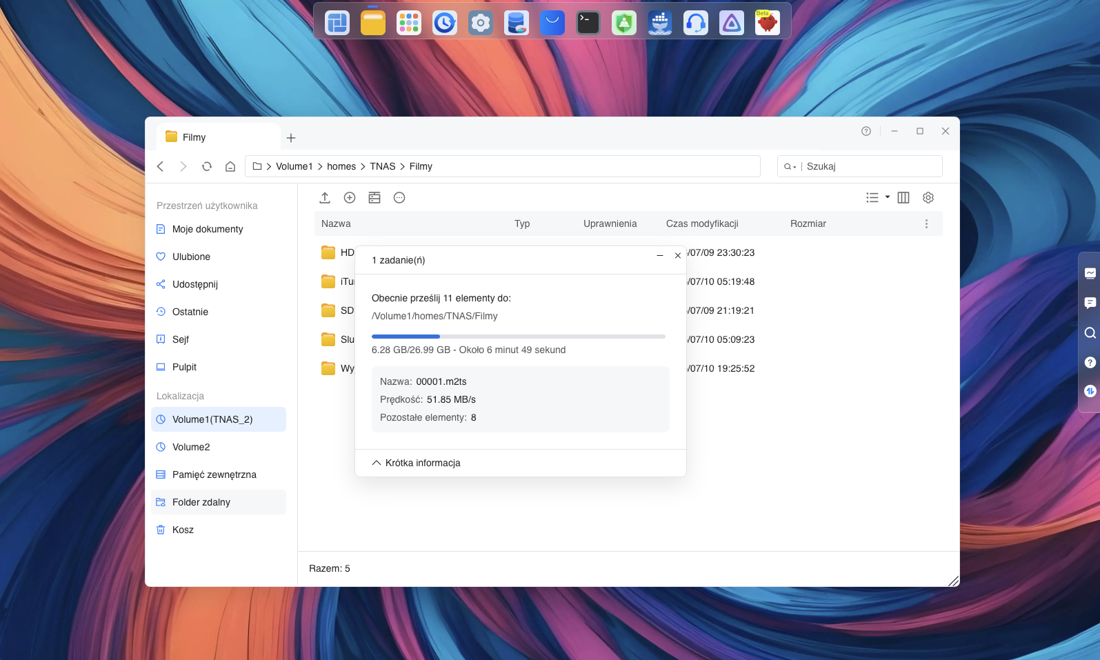Viewport: 1100px width, 660px height.
Task: Open the column layout view icon
Action: pos(903,198)
